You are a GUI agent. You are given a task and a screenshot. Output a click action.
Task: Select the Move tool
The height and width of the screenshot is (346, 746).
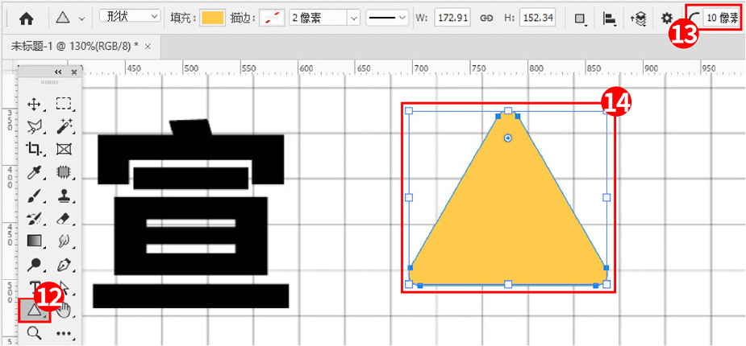34,104
